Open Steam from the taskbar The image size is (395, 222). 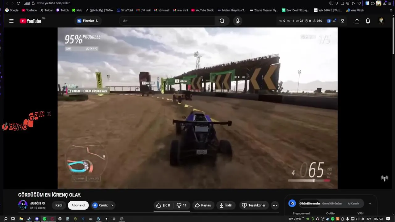[x=29, y=219]
